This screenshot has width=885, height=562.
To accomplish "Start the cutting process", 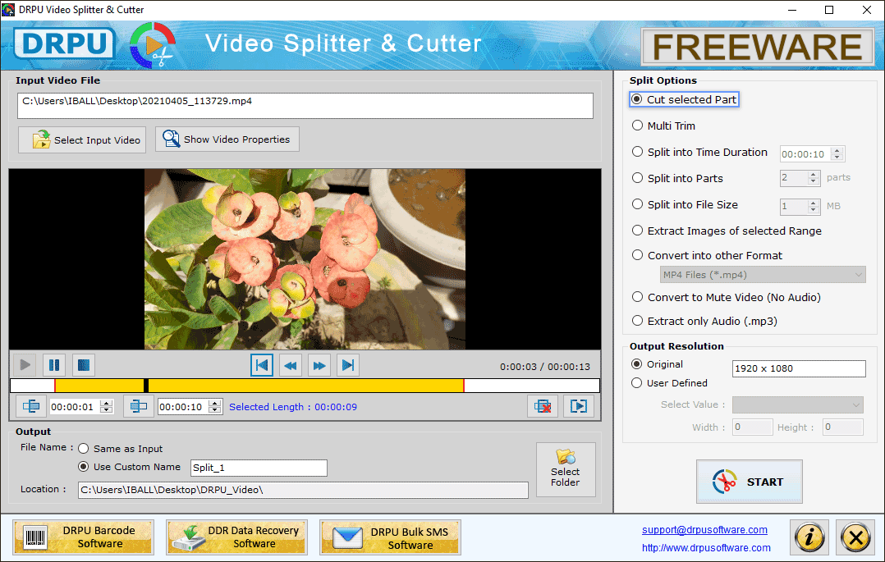I will coord(749,482).
